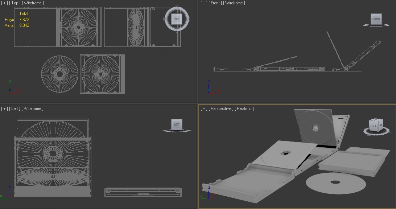Click the Perspective viewport ViewCube
Viewport: 396px width, 209px height.
coord(376,125)
